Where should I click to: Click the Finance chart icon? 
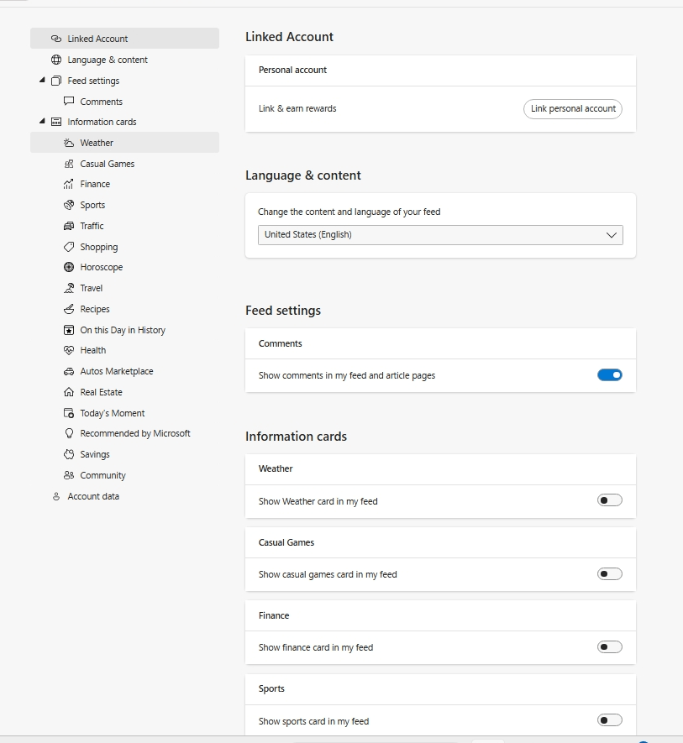click(69, 184)
